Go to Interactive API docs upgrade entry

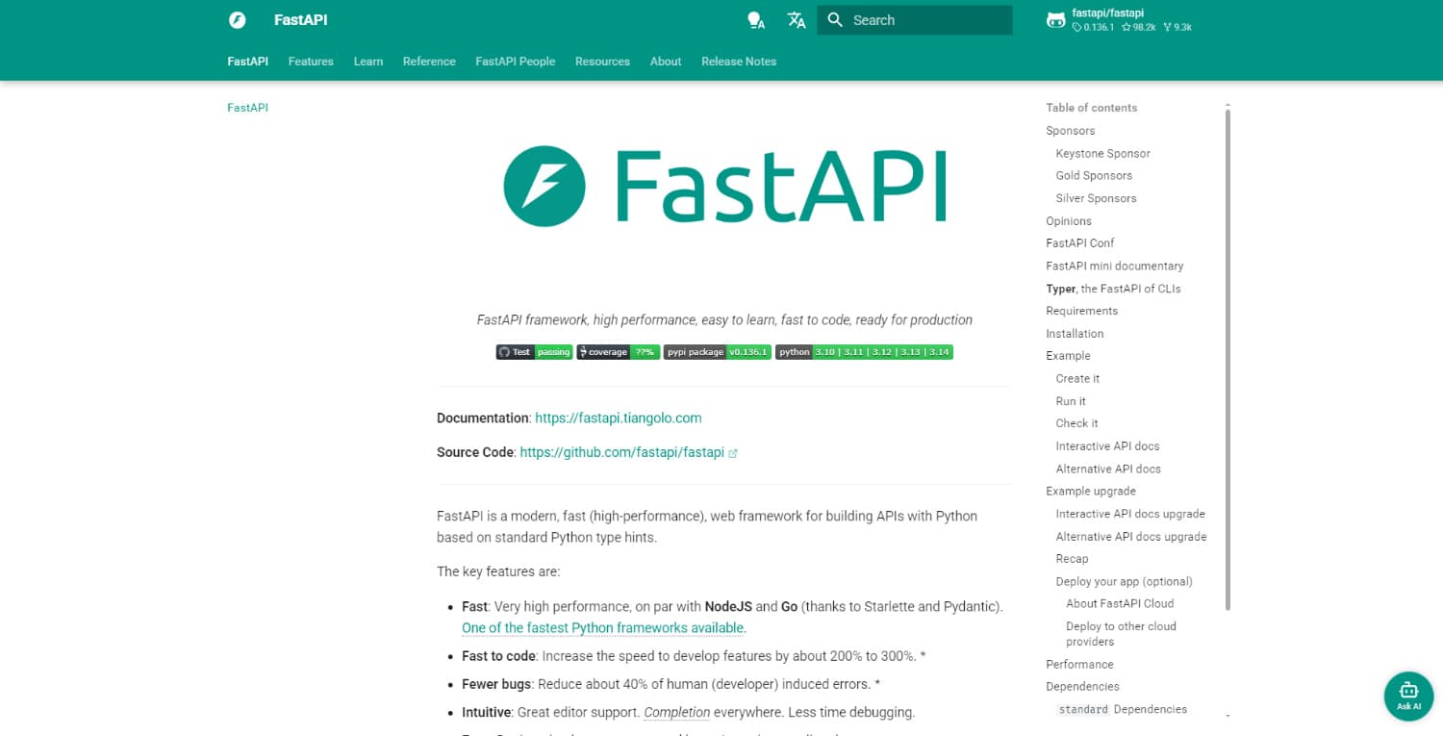1130,515
